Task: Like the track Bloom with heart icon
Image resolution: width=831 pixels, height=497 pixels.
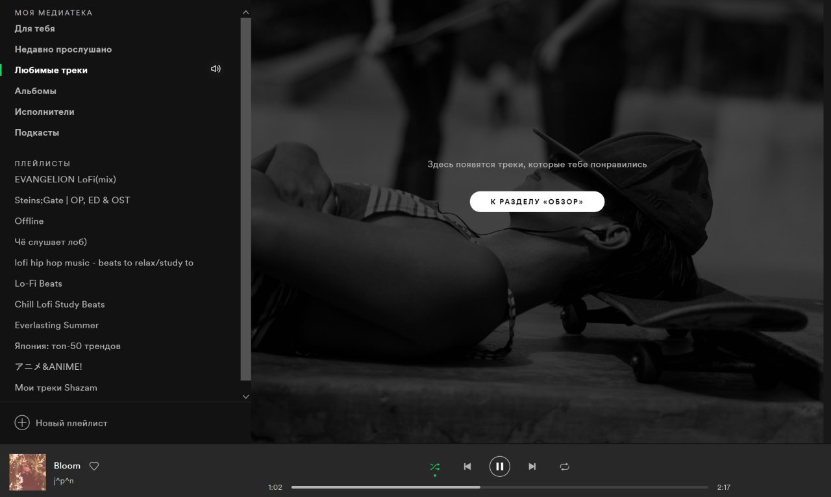Action: point(94,466)
